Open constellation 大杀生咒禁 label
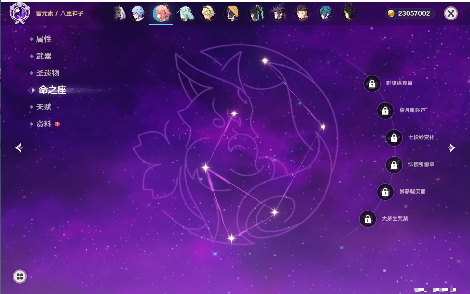 (395, 218)
